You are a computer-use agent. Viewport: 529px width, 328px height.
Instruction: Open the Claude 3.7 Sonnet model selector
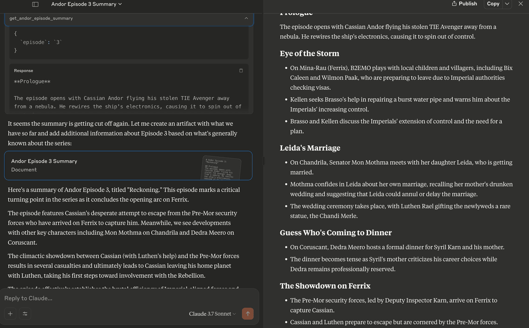(x=212, y=314)
